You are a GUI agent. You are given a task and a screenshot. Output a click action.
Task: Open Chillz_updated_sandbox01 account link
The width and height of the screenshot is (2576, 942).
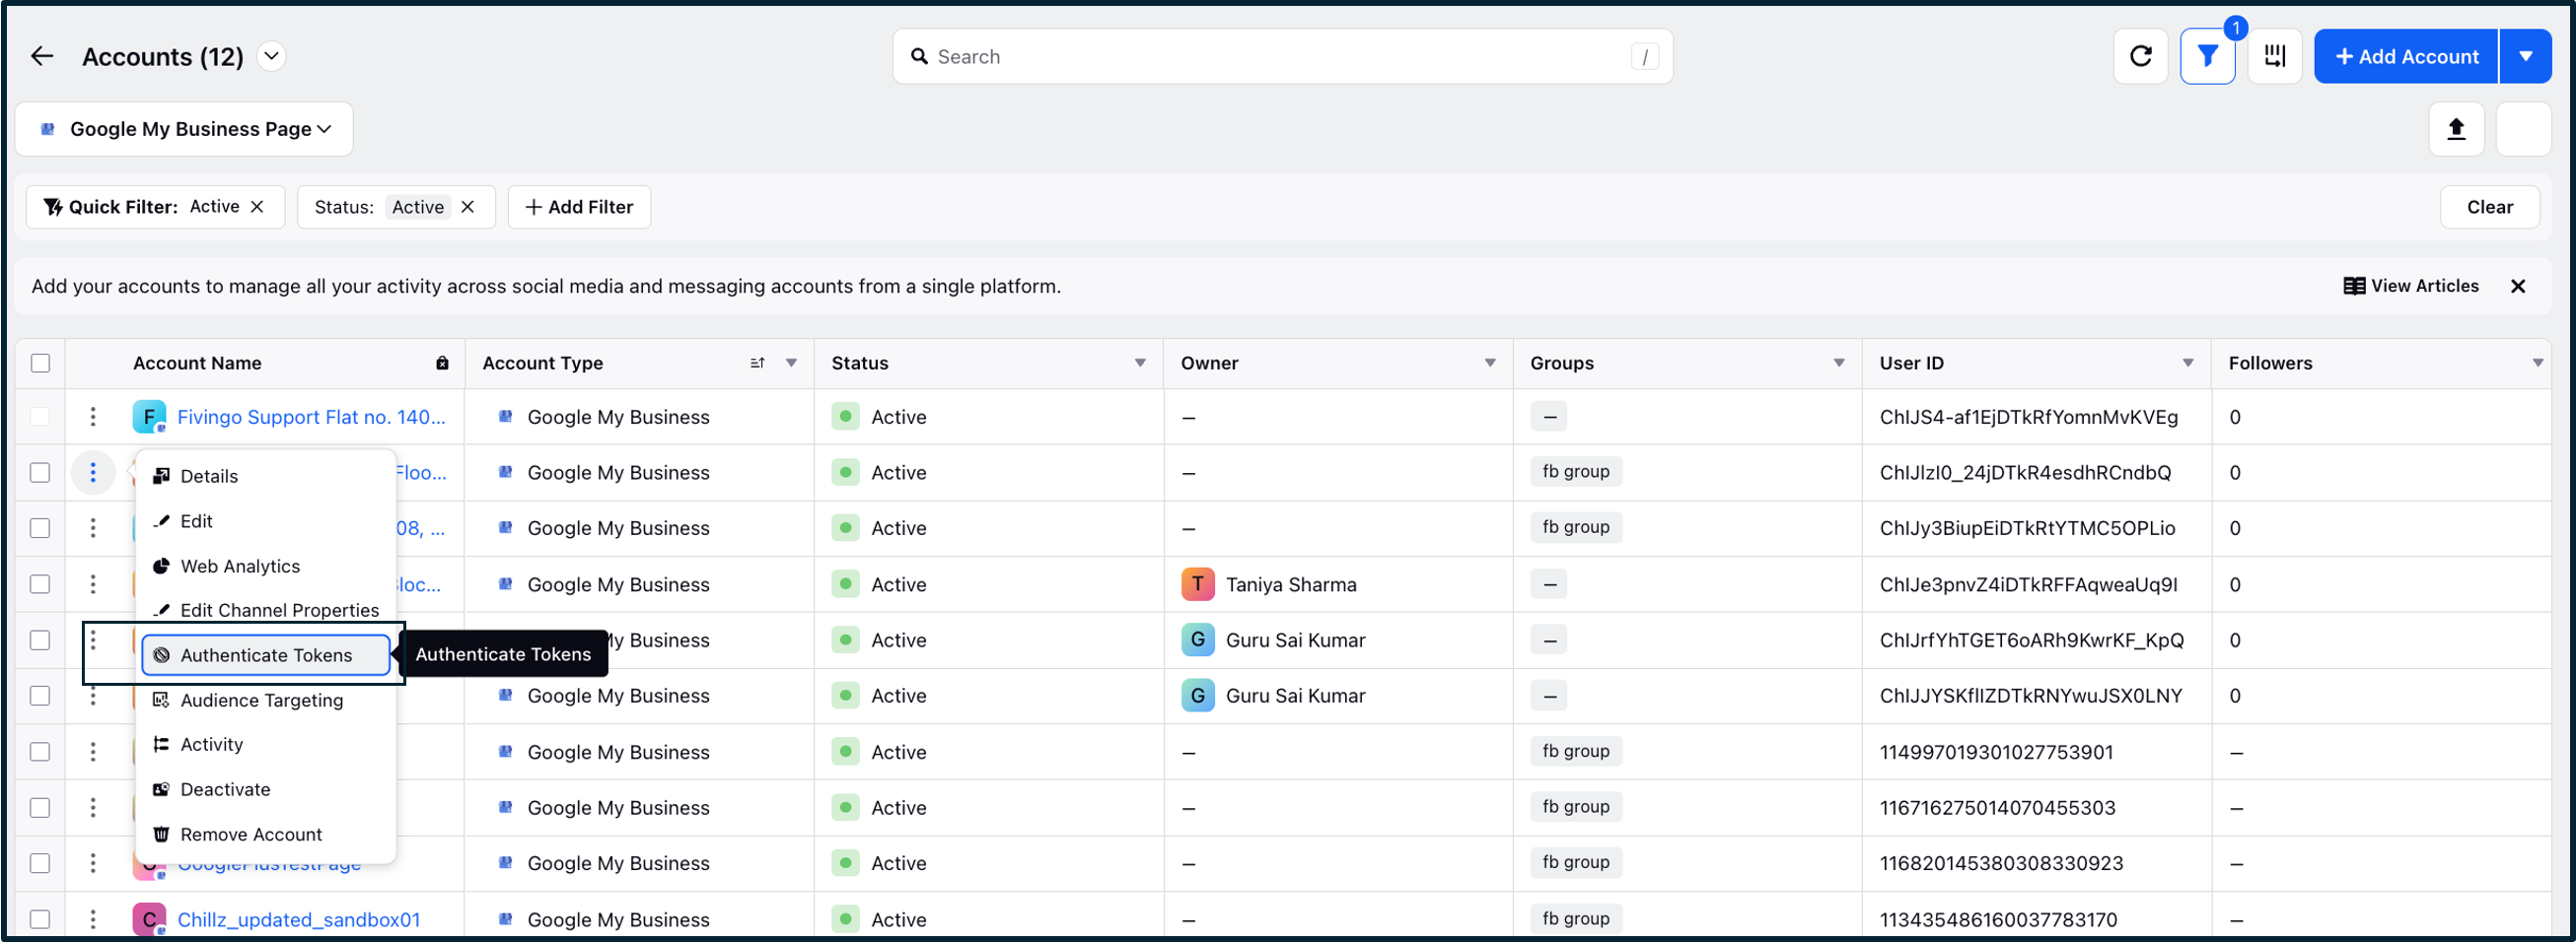(x=299, y=919)
